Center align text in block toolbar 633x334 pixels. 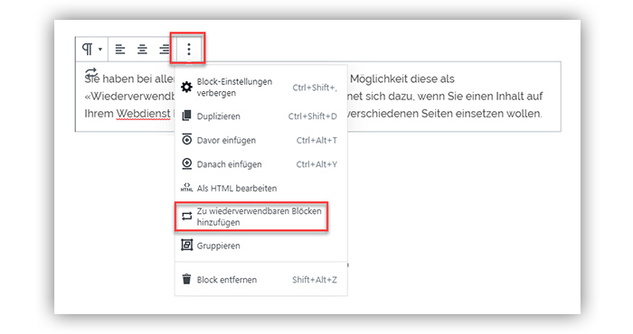[142, 49]
